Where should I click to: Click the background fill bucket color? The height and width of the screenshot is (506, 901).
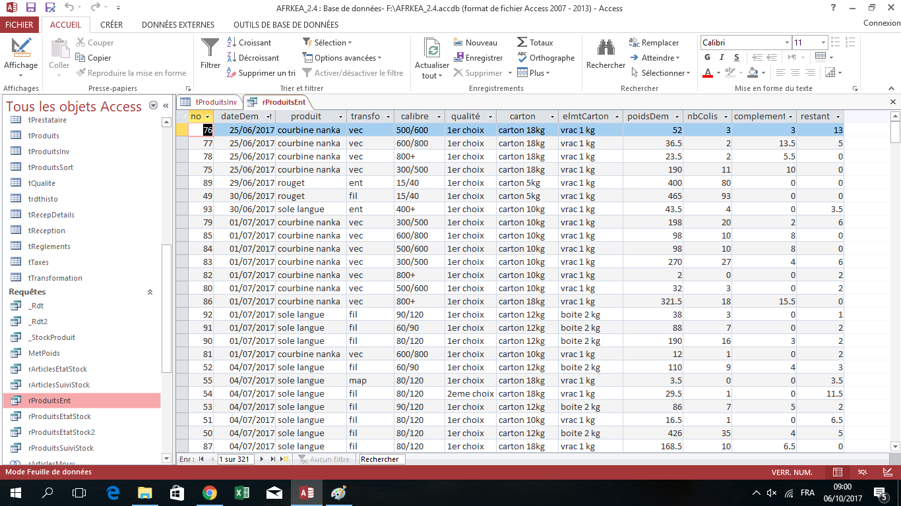click(752, 72)
